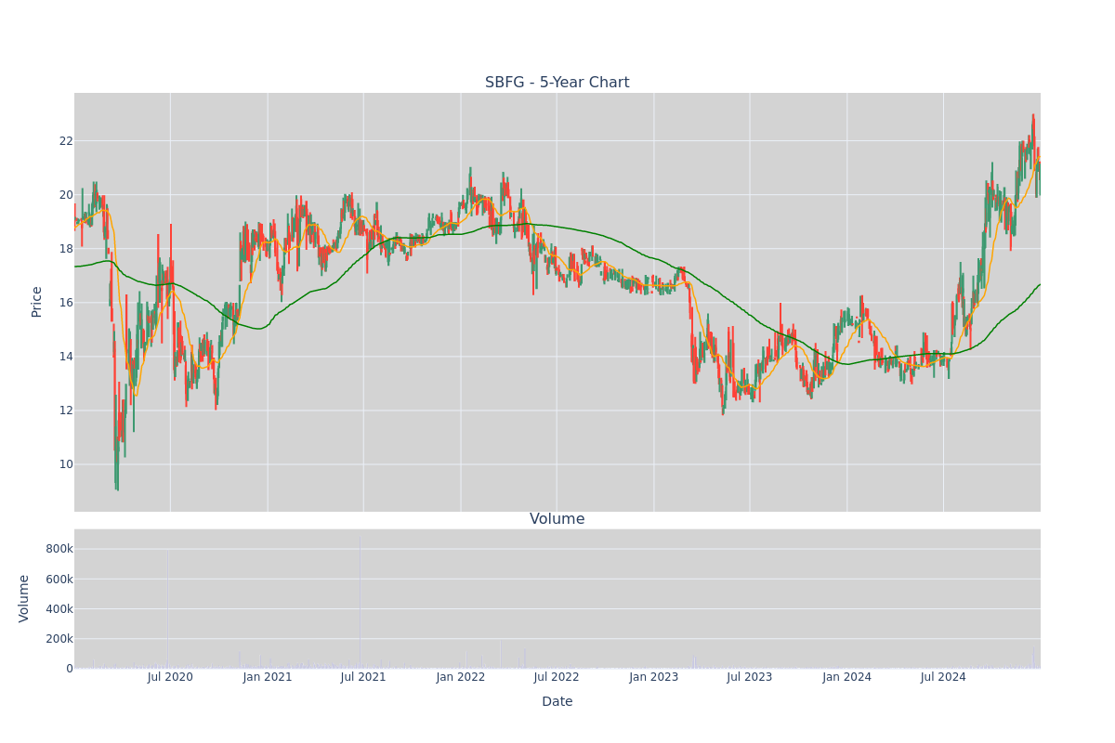The width and height of the screenshot is (1115, 743).
Task: Click the price tick label 18
Action: point(66,249)
